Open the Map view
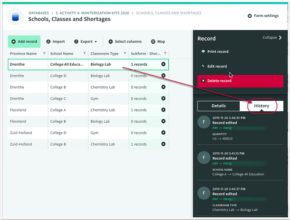This screenshot has height=220, width=290. click(158, 42)
